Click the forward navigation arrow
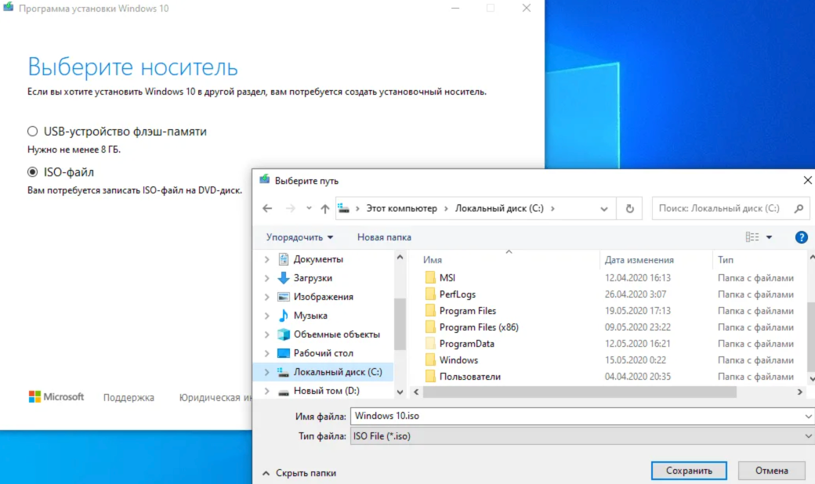Viewport: 815px width, 484px height. tap(290, 208)
